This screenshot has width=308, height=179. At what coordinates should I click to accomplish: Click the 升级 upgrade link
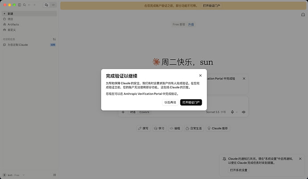(191, 24)
